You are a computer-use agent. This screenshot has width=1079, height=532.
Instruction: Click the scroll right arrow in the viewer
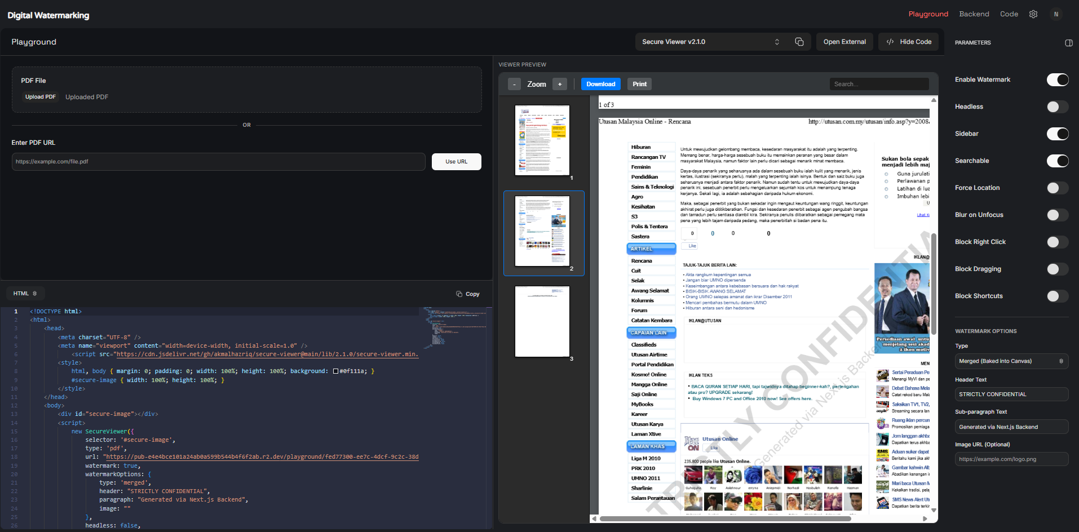pos(925,518)
